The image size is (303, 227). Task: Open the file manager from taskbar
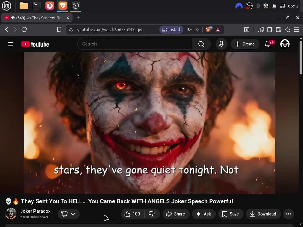click(x=24, y=6)
